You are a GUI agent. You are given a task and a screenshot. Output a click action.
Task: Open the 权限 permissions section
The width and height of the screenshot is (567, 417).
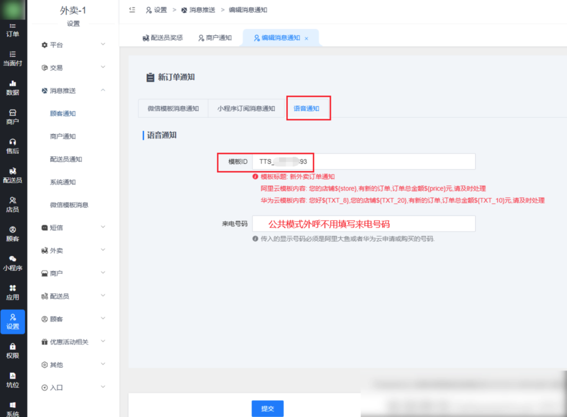click(12, 351)
